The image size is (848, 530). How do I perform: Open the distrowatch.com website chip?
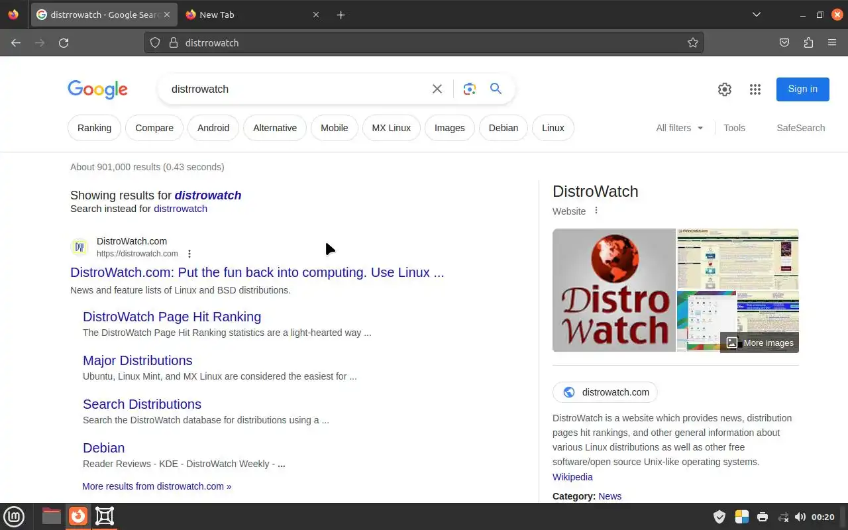(606, 392)
